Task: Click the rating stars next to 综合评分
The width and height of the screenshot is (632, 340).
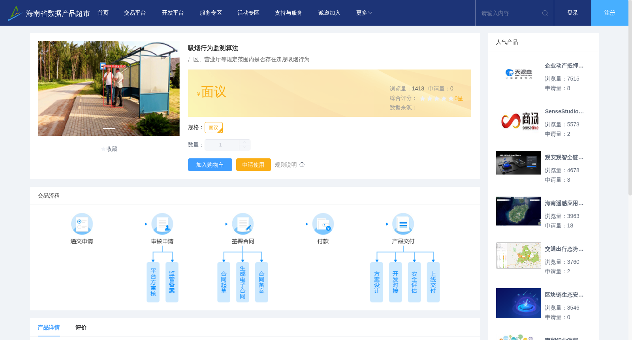Action: click(436, 98)
